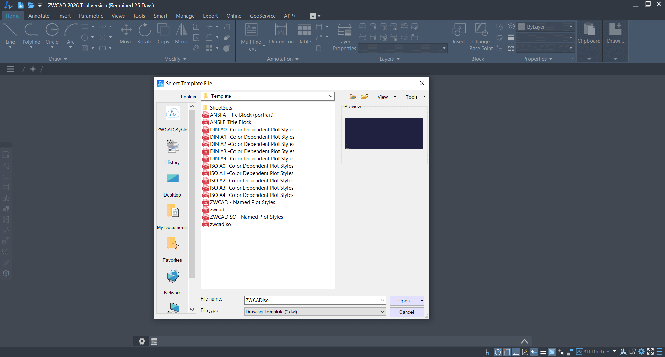
Task: Open Favorites location in dialog
Action: (x=172, y=250)
